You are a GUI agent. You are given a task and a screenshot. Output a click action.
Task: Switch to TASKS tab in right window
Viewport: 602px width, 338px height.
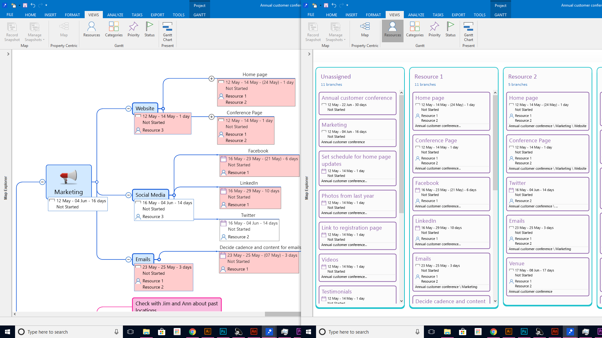(438, 15)
